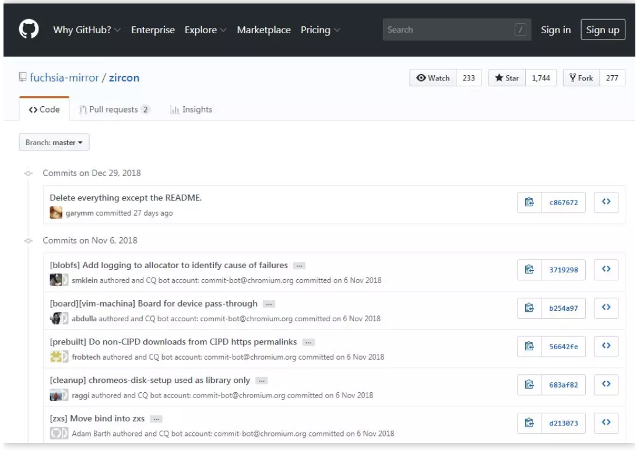
Task: Click smklein's avatar image
Action: (x=56, y=280)
